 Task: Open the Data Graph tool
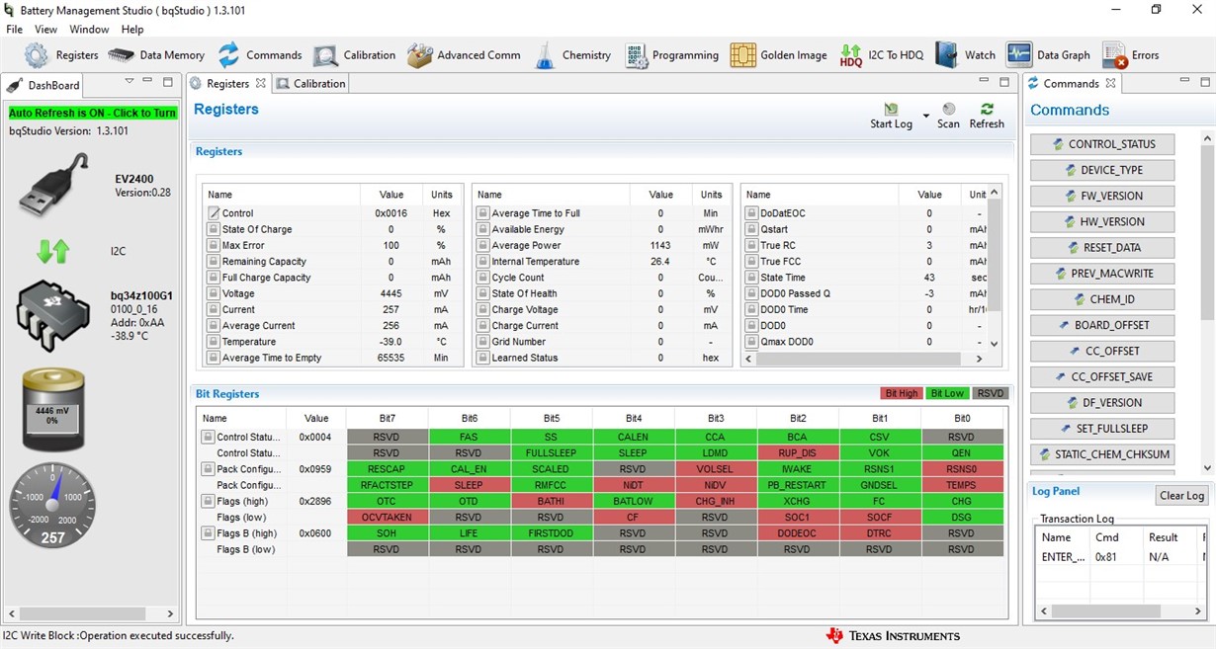click(x=1019, y=55)
